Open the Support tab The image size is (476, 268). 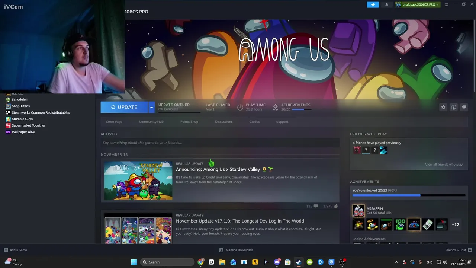282,122
